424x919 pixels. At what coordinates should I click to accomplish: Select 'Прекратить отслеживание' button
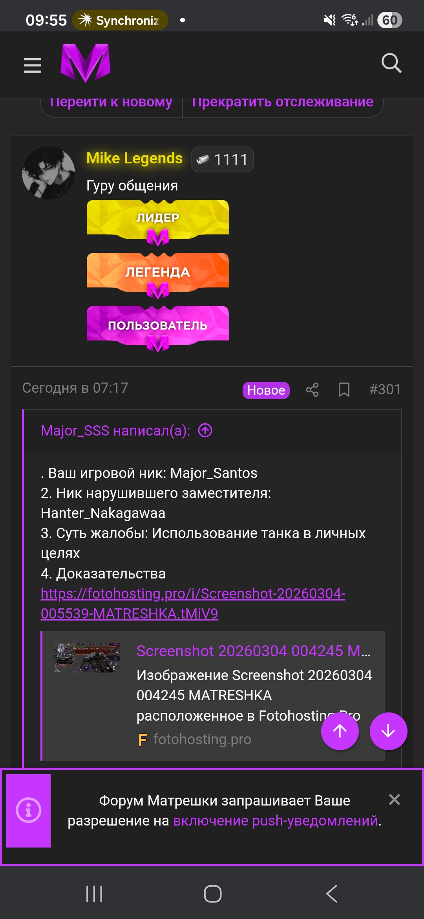pyautogui.click(x=283, y=102)
